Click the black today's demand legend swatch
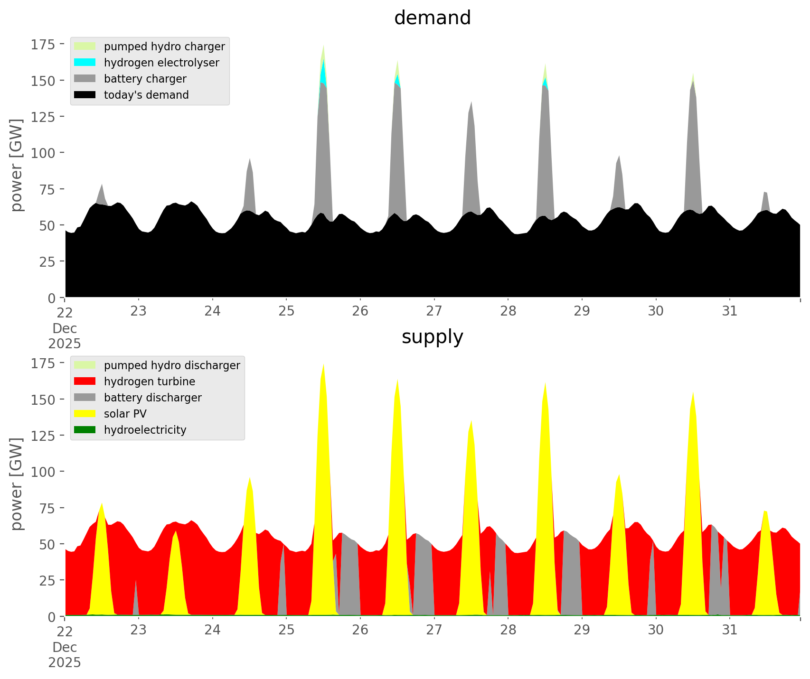810x679 pixels. [85, 95]
